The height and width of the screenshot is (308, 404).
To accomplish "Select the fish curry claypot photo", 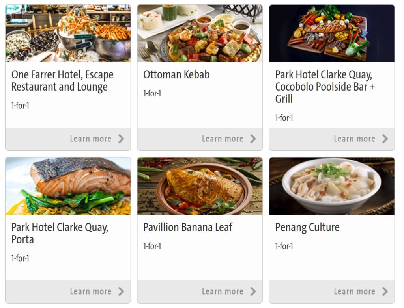I will pos(200,186).
